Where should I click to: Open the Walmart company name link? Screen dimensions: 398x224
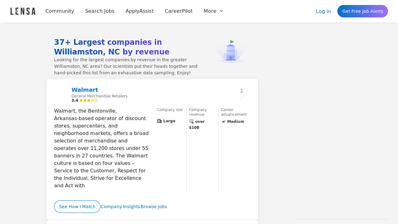85,90
